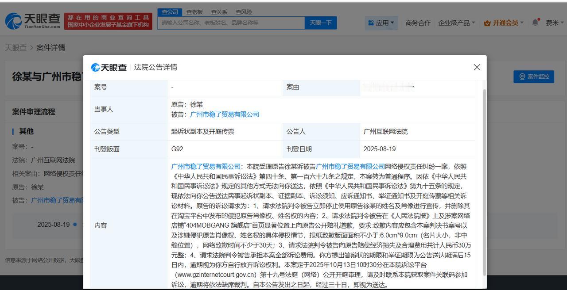
Task: Click the apps grid icon
Action: [x=370, y=23]
